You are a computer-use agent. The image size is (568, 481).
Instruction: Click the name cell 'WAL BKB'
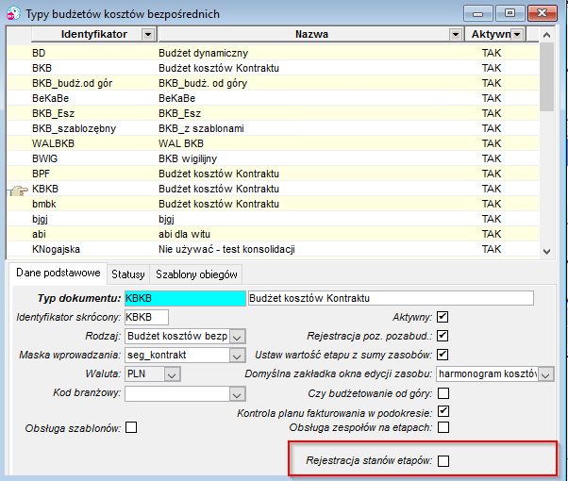tap(181, 143)
